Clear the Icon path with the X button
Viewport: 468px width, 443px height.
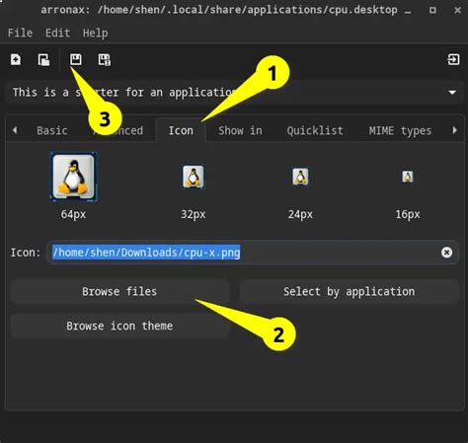coord(446,253)
